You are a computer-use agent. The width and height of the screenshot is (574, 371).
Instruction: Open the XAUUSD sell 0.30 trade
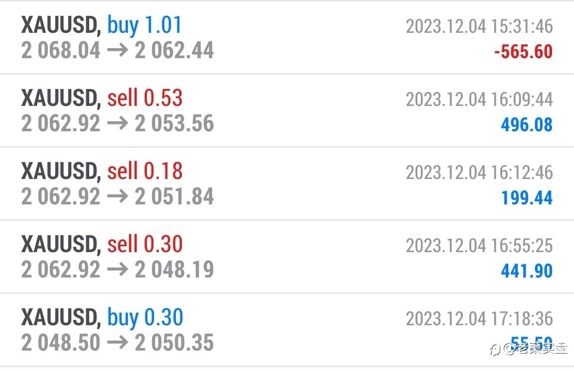102,244
